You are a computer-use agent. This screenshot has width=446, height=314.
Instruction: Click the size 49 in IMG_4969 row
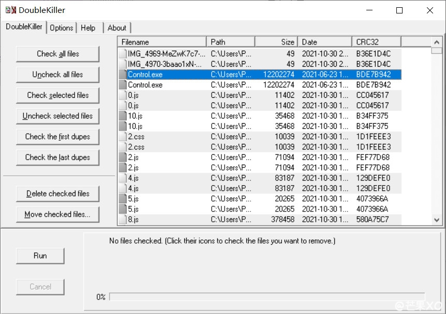(290, 54)
